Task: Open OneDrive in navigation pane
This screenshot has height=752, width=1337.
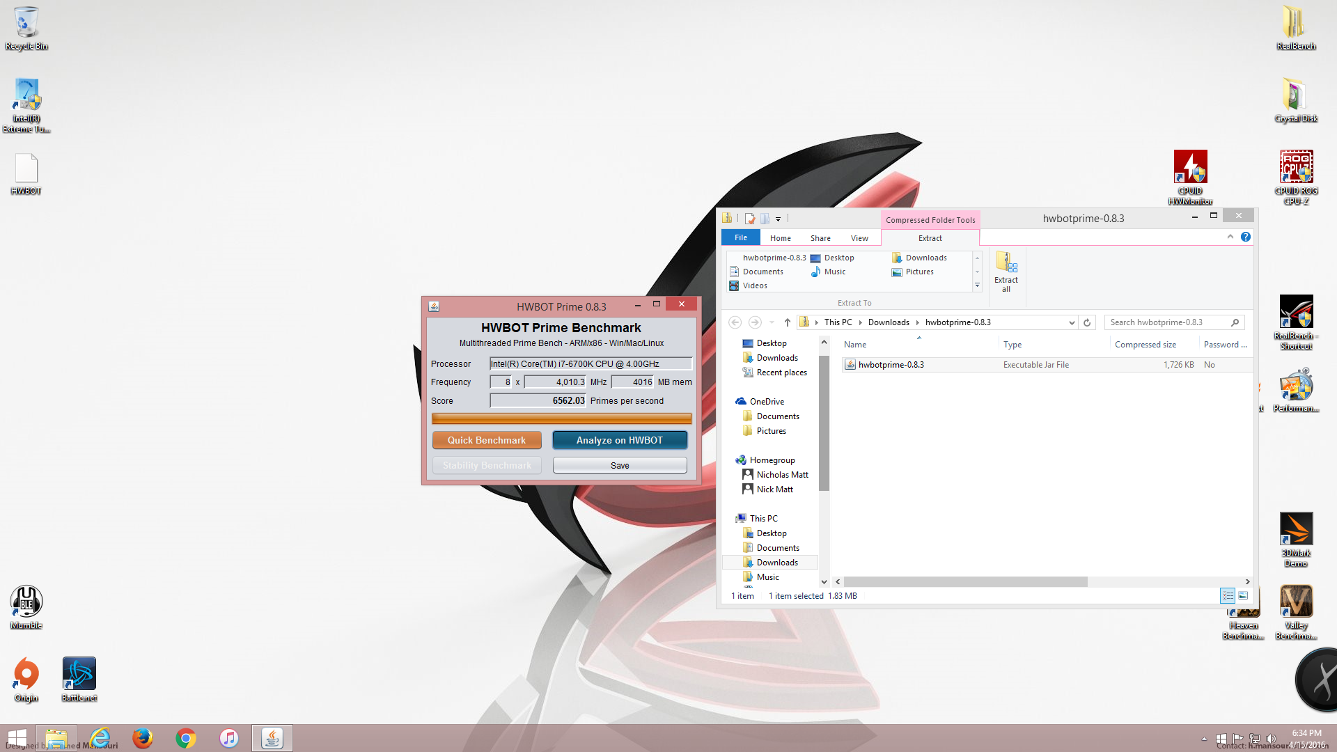Action: (760, 402)
